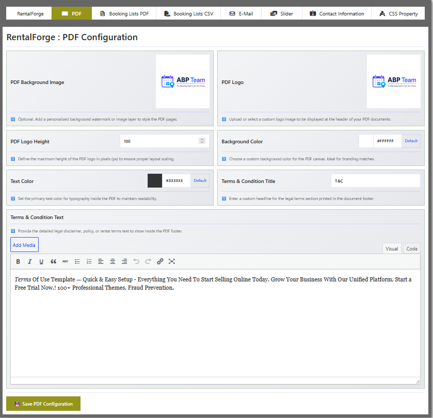Align text left in the editor
The width and height of the screenshot is (433, 418).
(101, 261)
